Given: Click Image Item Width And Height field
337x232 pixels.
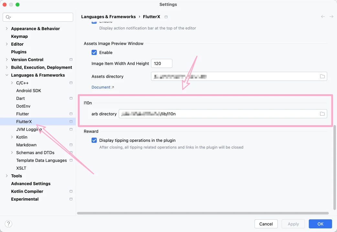Looking at the screenshot, I should (x=162, y=63).
